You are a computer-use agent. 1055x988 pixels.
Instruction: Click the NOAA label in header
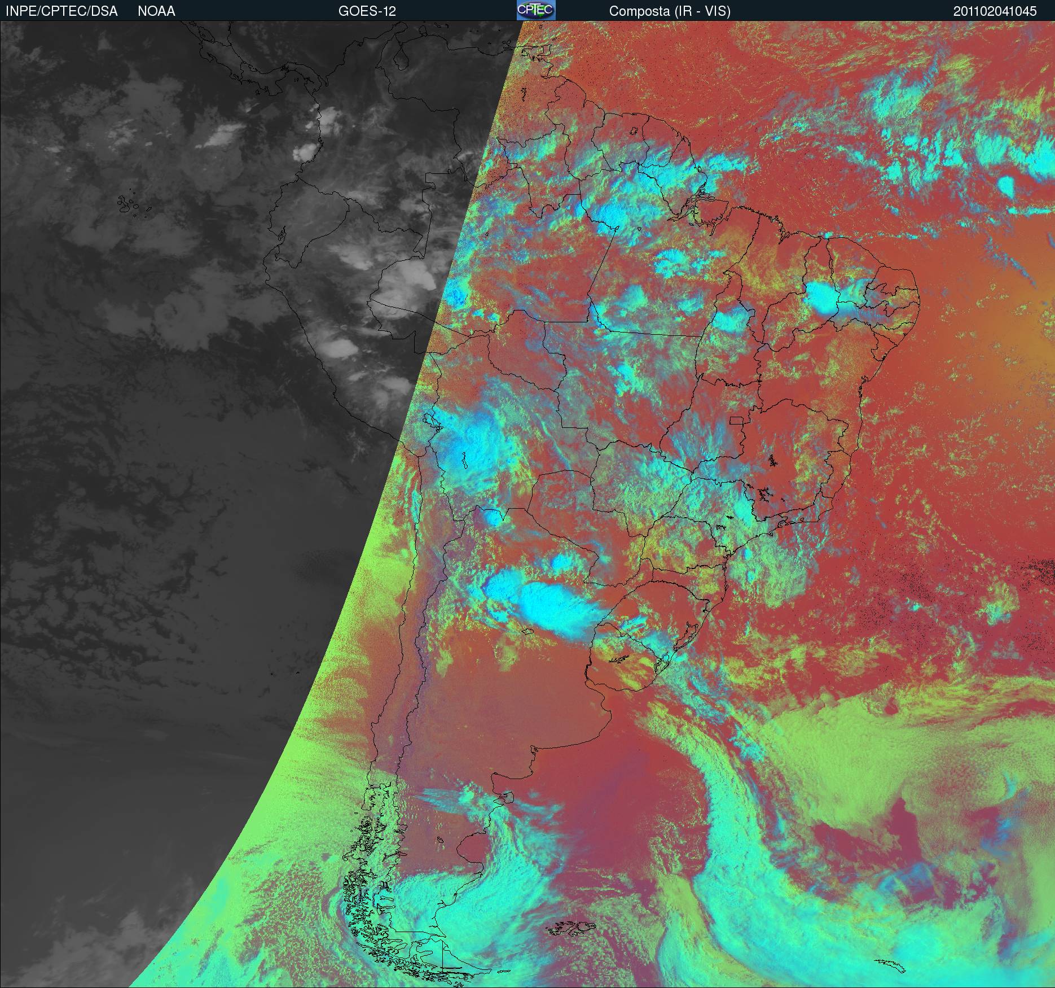156,11
